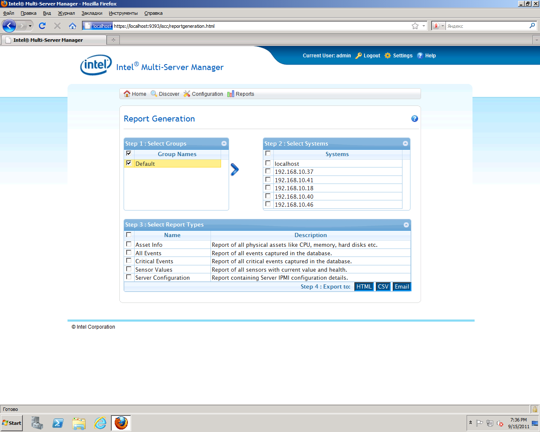540x432 pixels.
Task: Click the Logout link
Action: (x=368, y=56)
